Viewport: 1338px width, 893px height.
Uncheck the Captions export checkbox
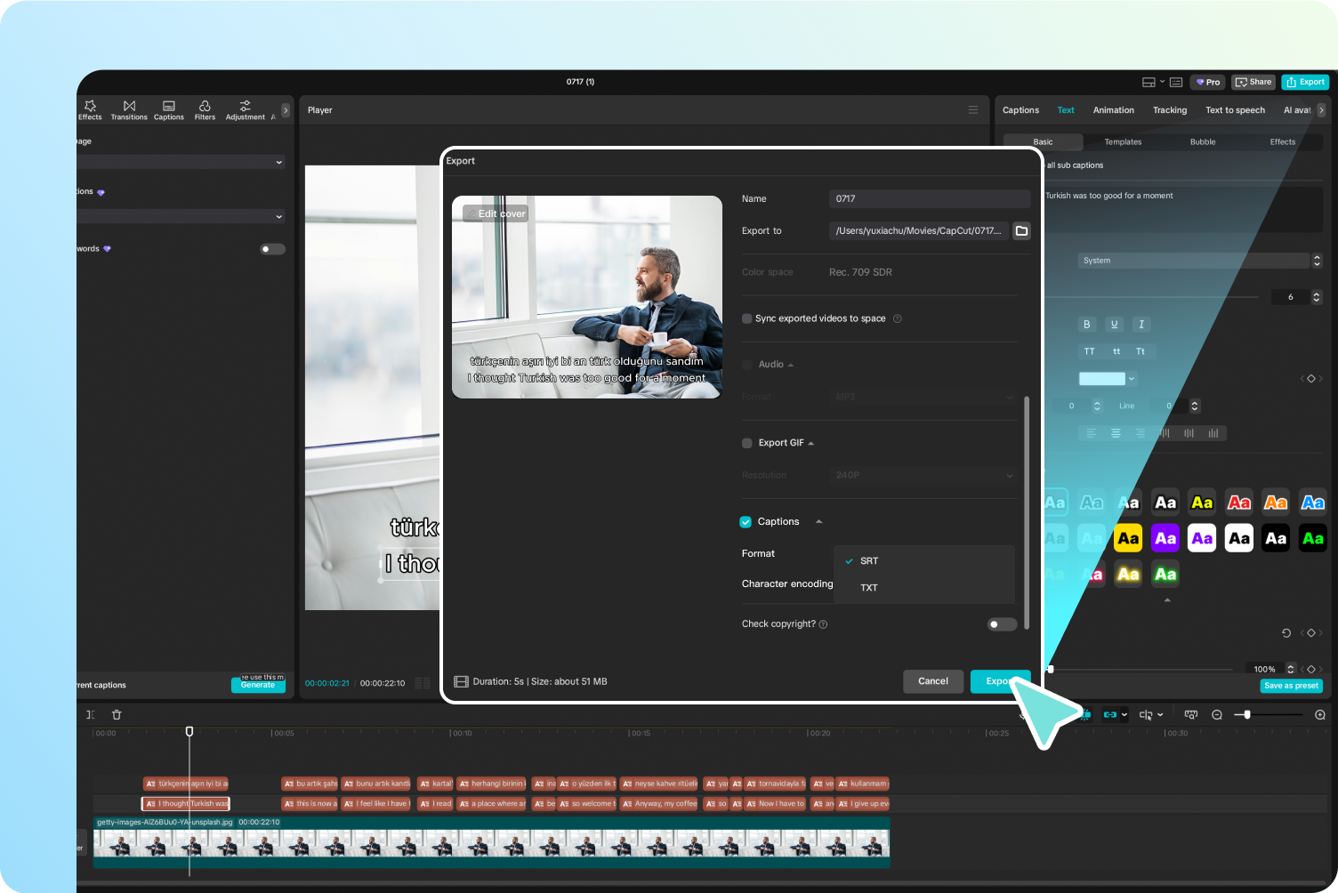click(745, 521)
